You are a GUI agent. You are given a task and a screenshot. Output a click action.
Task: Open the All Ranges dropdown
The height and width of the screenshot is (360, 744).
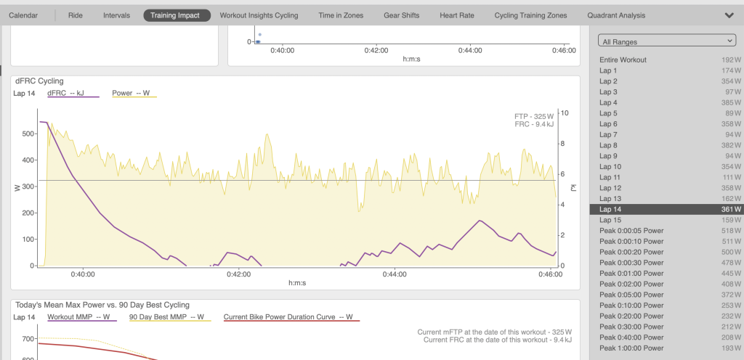click(667, 41)
